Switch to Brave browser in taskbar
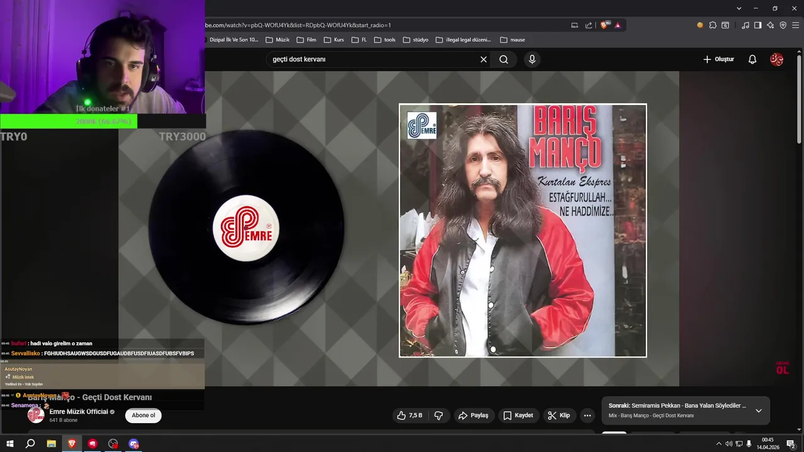The width and height of the screenshot is (804, 452). click(72, 444)
